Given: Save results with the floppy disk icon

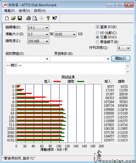Looking at the screenshot, I should point(20,18).
